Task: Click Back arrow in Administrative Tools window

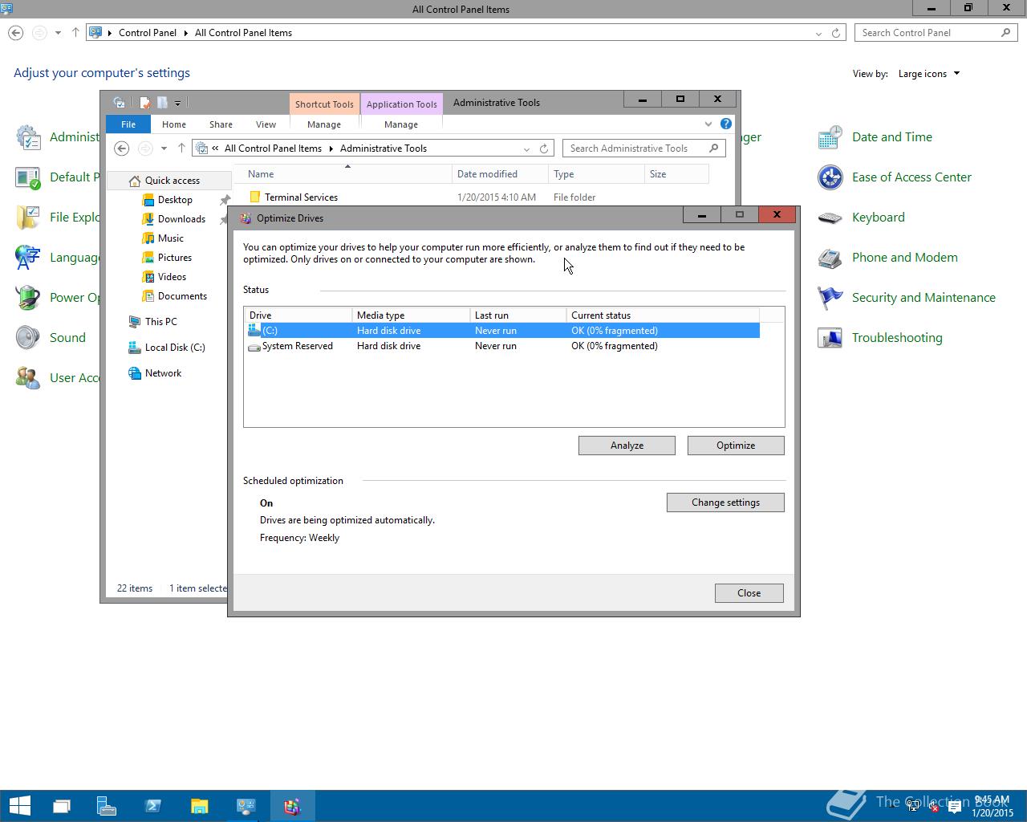Action: point(122,149)
